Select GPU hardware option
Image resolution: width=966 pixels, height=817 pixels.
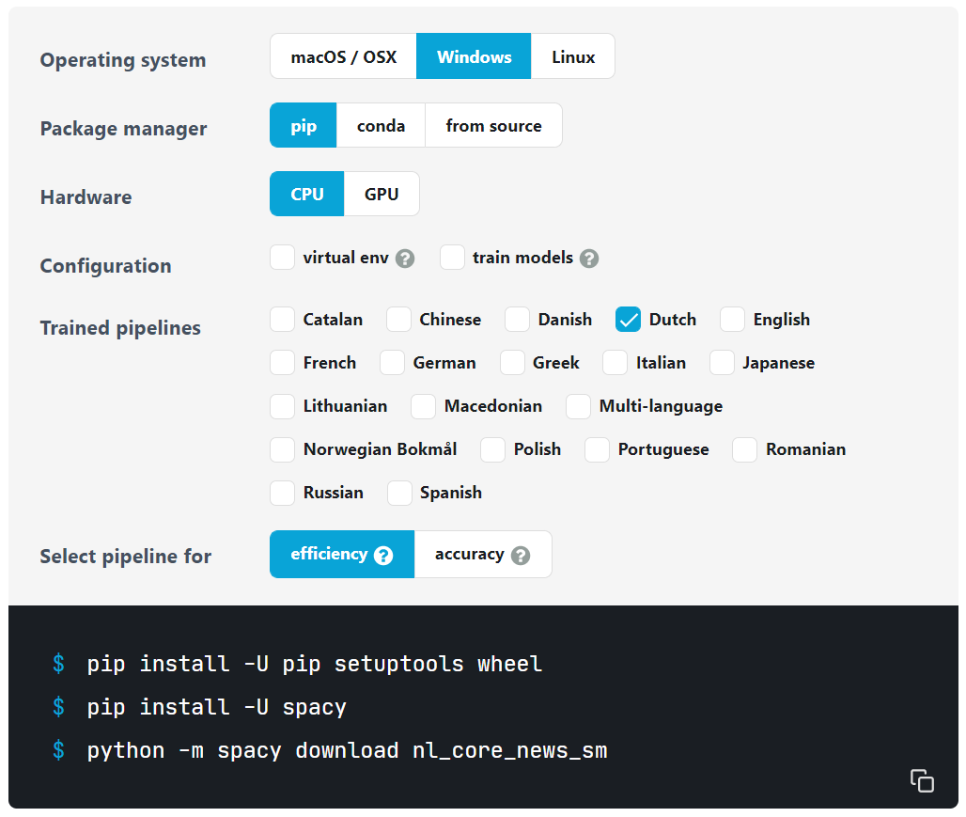tap(382, 195)
